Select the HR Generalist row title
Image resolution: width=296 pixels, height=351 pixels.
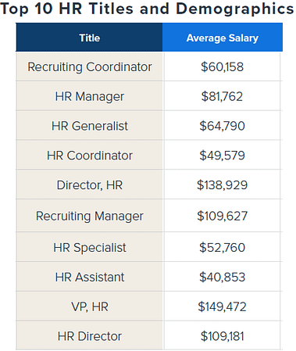click(x=90, y=126)
